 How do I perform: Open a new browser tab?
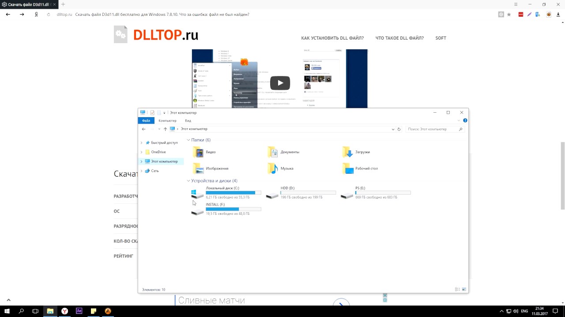(x=63, y=4)
